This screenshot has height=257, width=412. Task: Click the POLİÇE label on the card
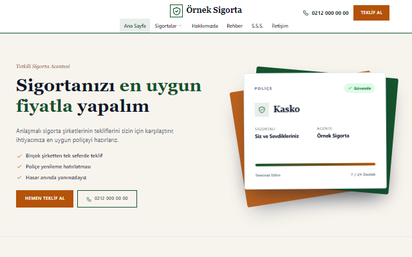[263, 89]
